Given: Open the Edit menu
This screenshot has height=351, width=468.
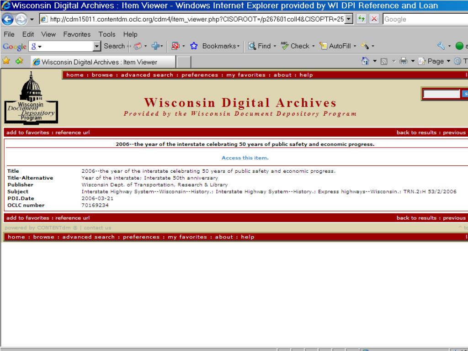Looking at the screenshot, I should point(28,34).
